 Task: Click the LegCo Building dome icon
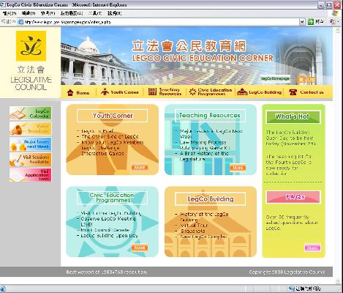[242, 92]
